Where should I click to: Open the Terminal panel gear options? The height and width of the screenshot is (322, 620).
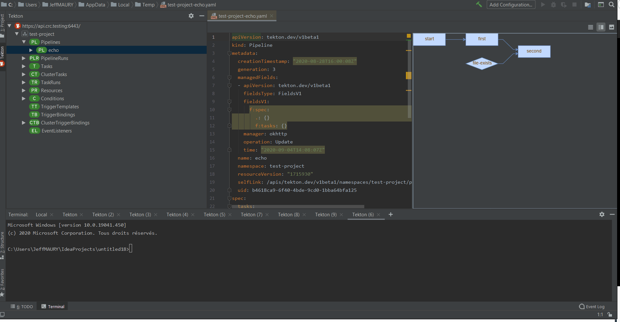602,214
